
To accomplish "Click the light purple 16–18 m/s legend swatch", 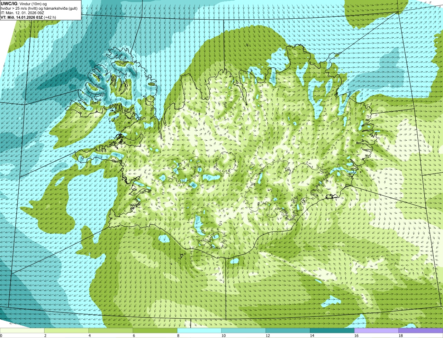I will [377, 331].
